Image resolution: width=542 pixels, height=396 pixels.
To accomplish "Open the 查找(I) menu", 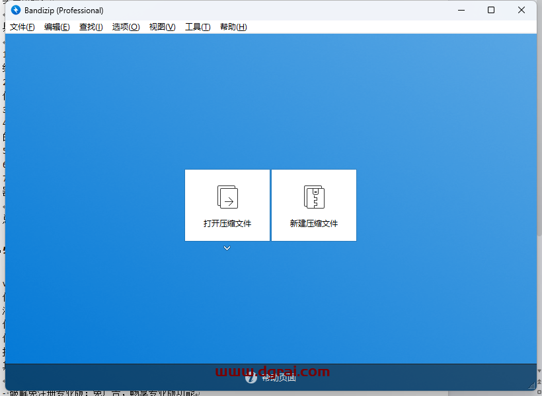I will click(x=91, y=27).
